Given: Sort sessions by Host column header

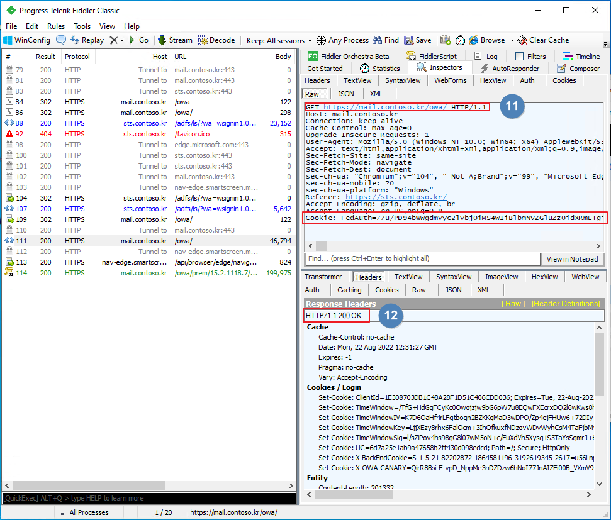Looking at the screenshot, I should (133, 57).
